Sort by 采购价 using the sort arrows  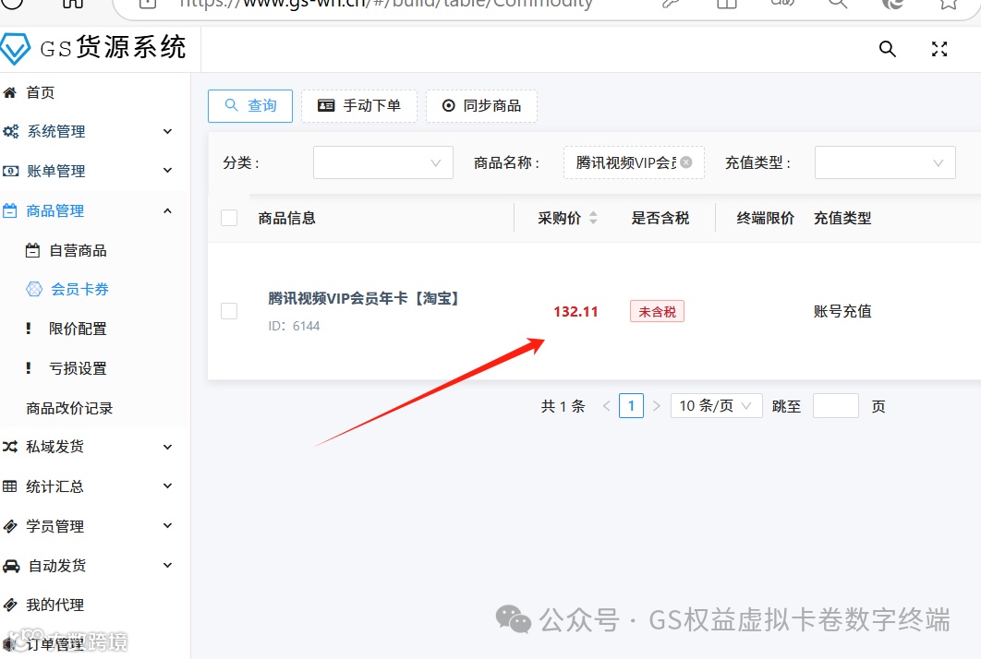(x=593, y=218)
